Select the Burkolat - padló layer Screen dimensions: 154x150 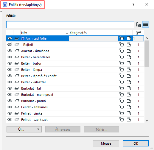[75, 101]
